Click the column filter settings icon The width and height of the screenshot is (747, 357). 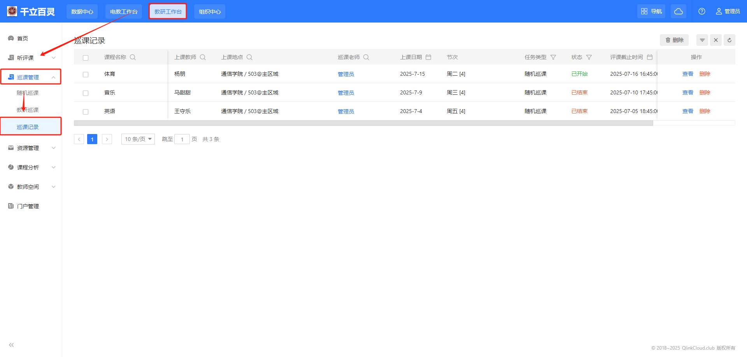(x=702, y=40)
